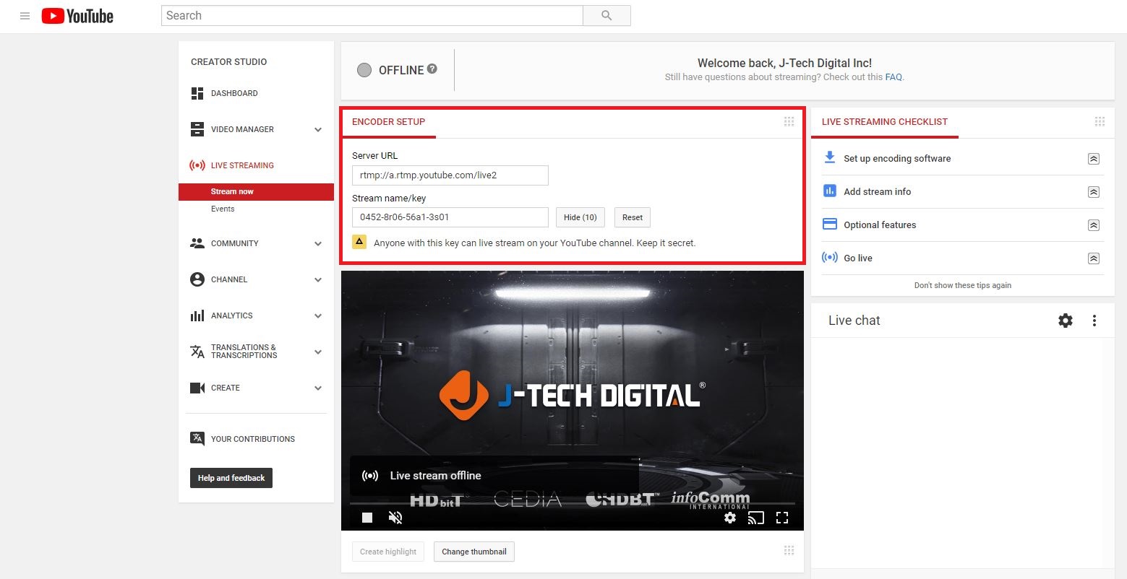Click the offline status help icon
This screenshot has width=1127, height=579.
(x=432, y=69)
